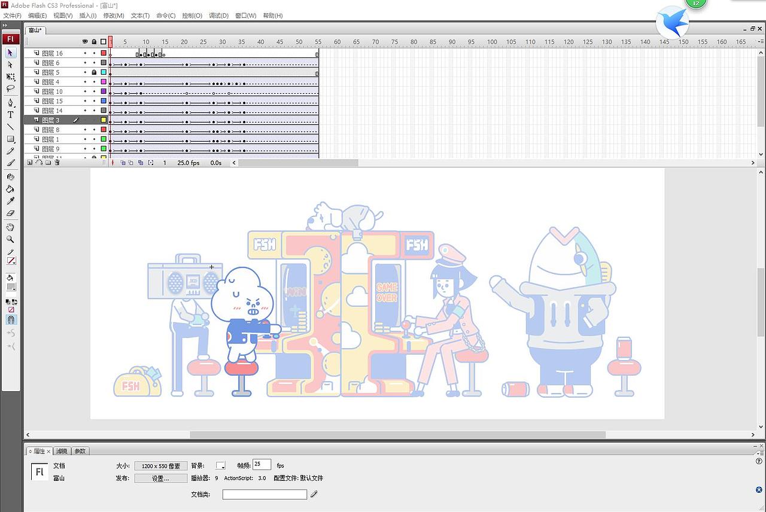
Task: Select the Pen tool
Action: 10,103
